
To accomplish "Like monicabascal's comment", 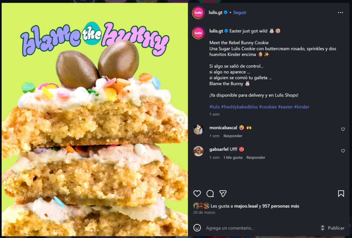I will coord(343,129).
